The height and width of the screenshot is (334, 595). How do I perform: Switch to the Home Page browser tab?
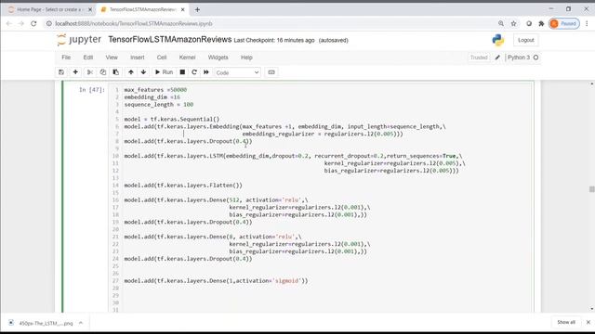49,9
